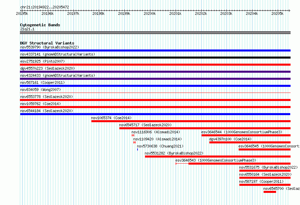Open the nsv1065374 (Coe2014) label

point(111,118)
